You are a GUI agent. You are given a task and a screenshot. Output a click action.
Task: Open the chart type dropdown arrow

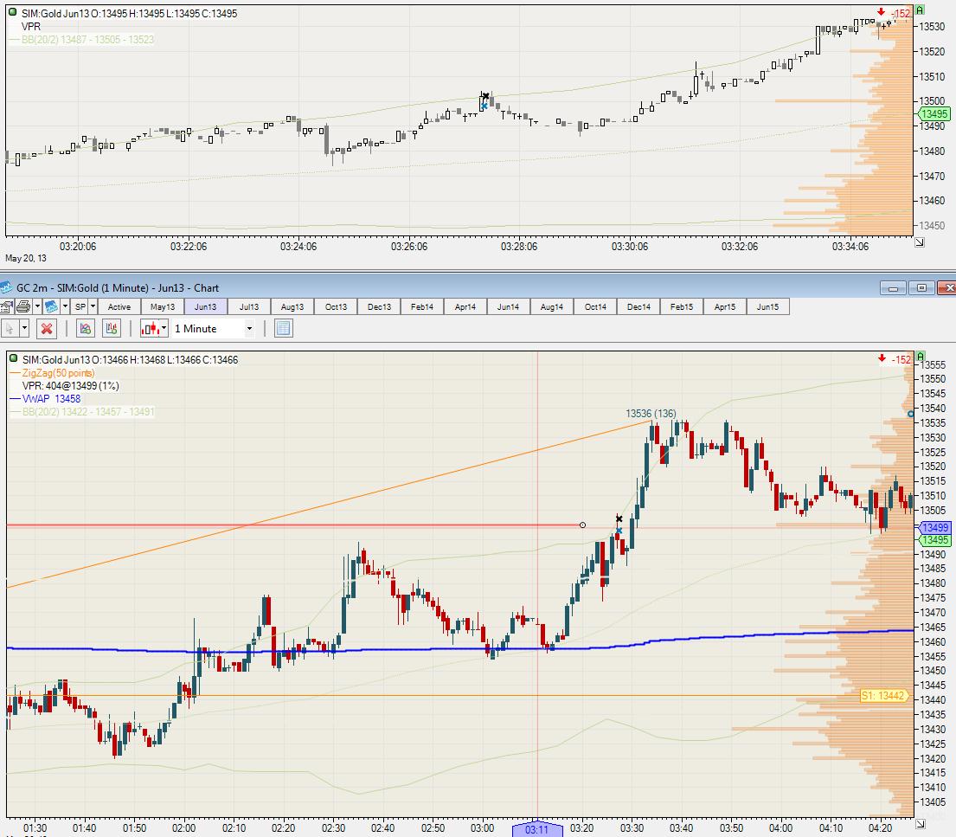point(164,328)
